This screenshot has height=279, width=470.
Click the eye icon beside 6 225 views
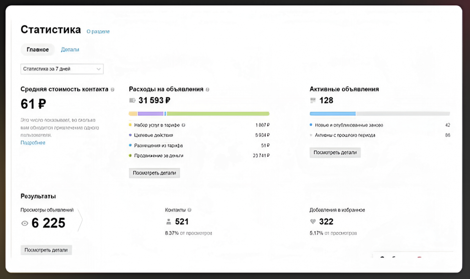click(x=25, y=223)
